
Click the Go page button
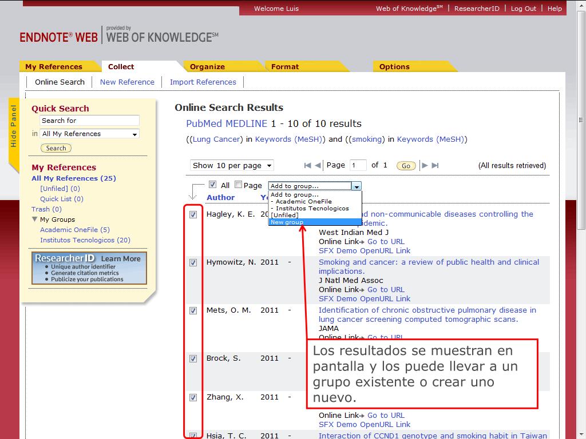(x=406, y=166)
